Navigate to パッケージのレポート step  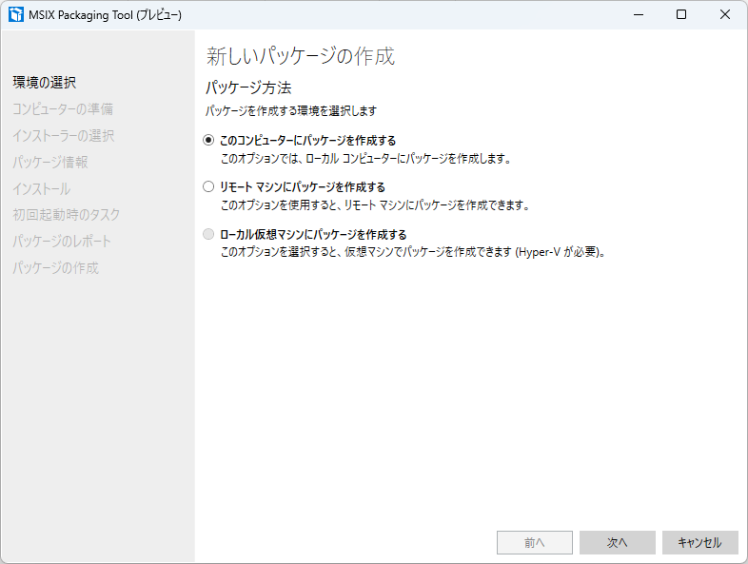[x=62, y=242]
